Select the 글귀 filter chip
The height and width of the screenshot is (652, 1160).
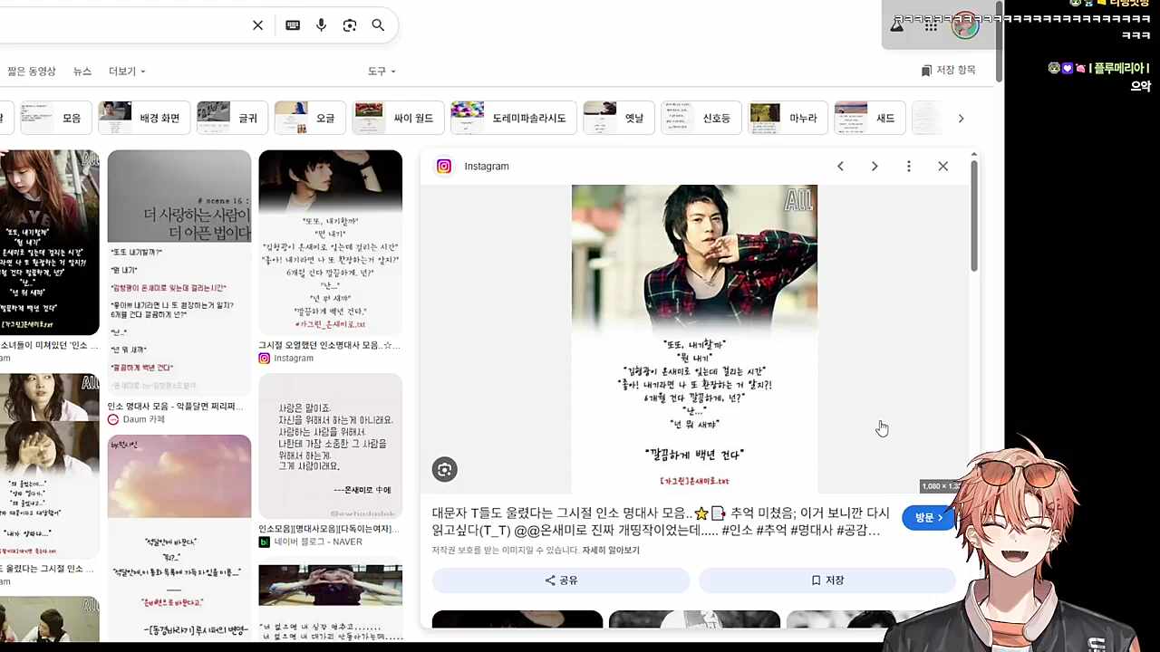pos(231,118)
